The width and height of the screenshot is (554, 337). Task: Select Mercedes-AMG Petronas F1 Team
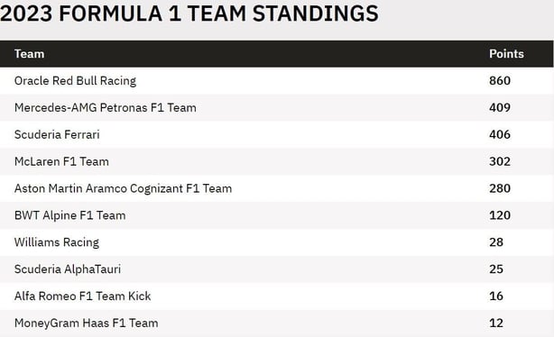(x=106, y=107)
